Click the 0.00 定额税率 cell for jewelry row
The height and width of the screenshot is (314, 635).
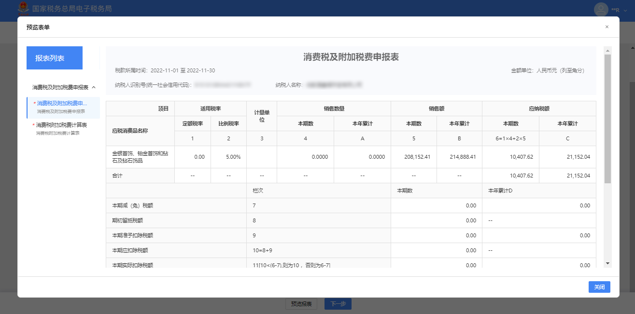(x=193, y=157)
